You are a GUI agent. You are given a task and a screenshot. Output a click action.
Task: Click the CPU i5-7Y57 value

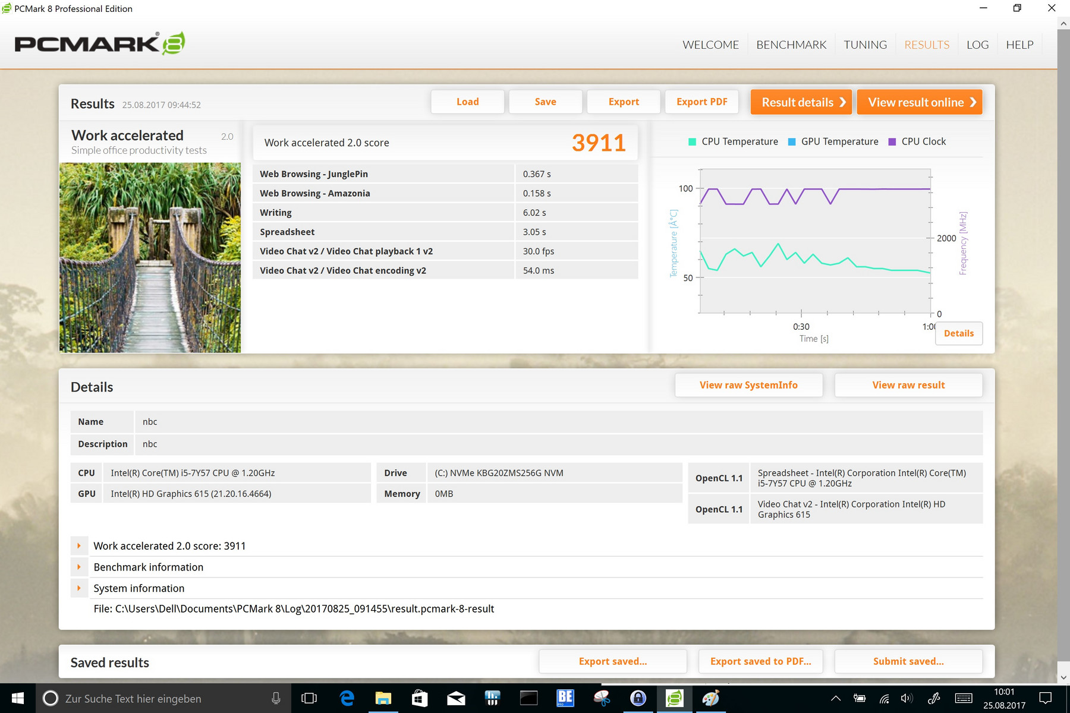pyautogui.click(x=193, y=473)
